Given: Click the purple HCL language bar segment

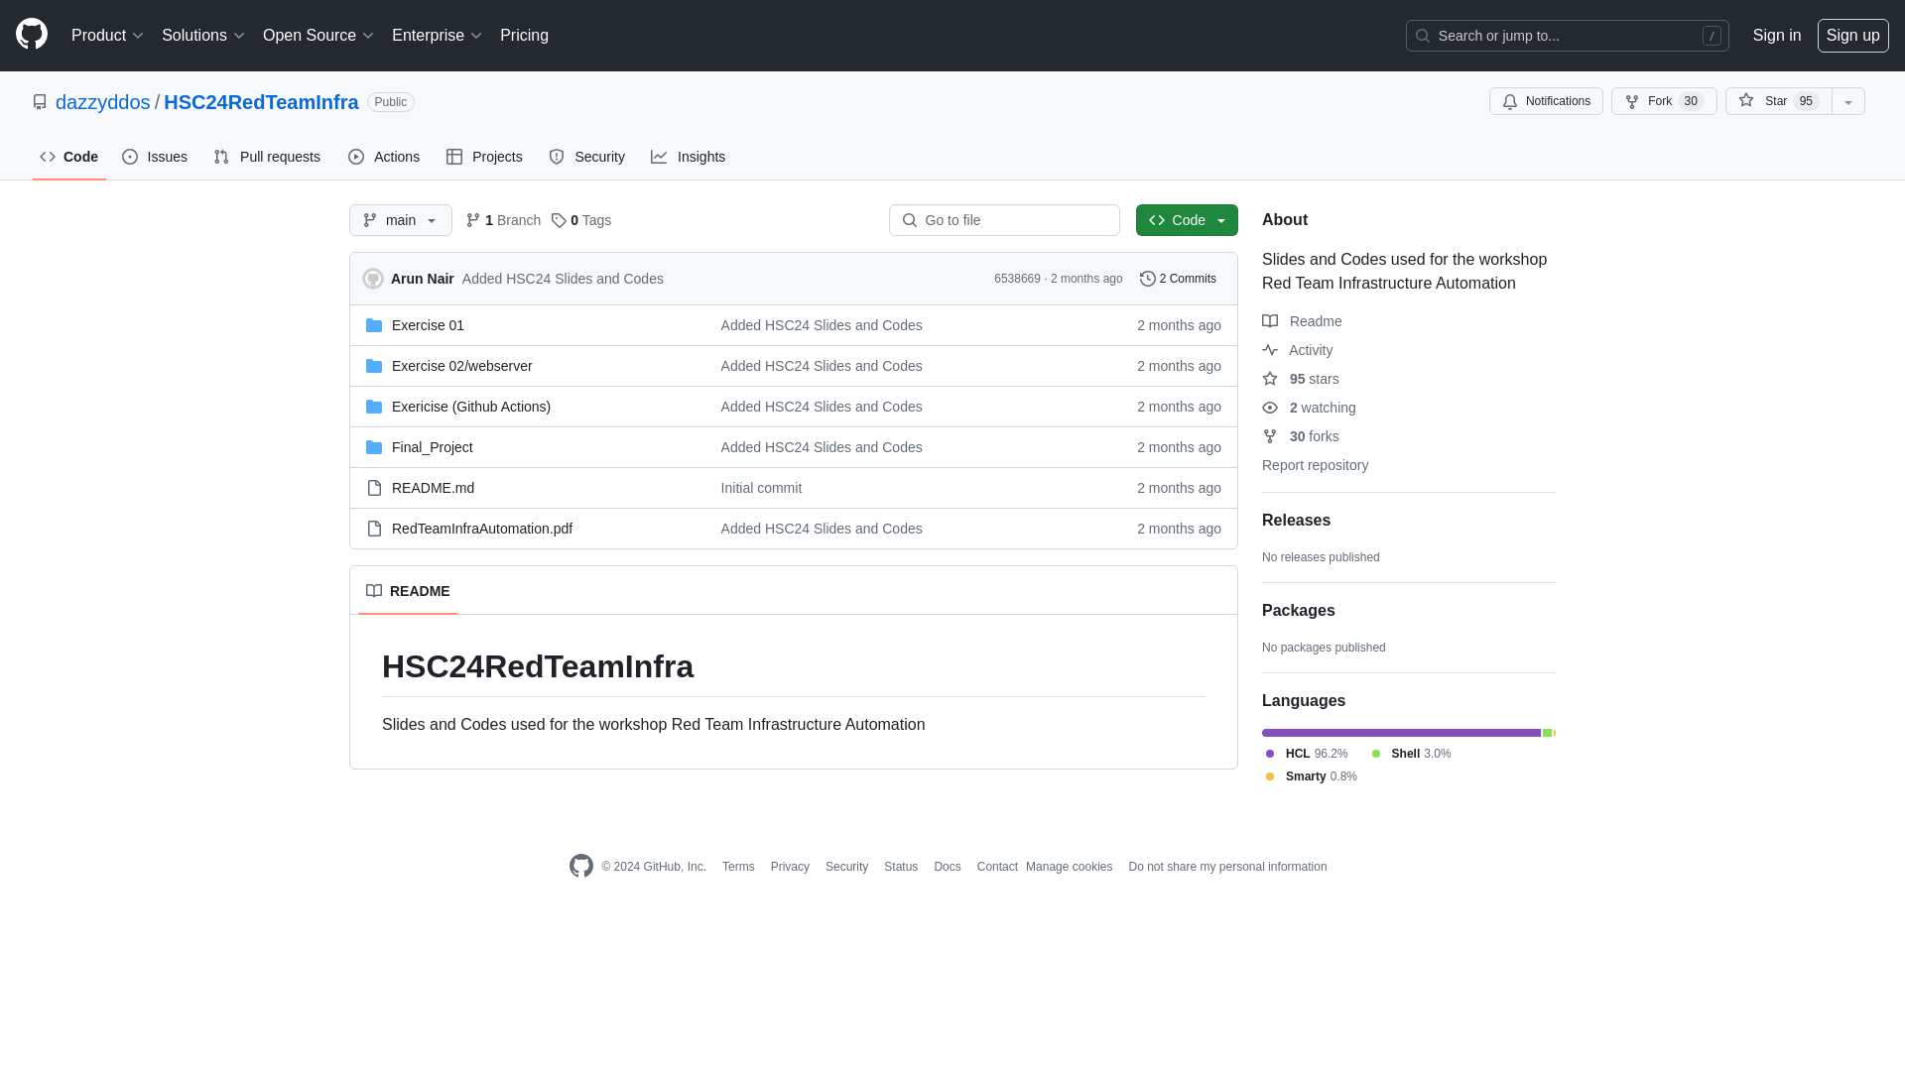Looking at the screenshot, I should (x=1401, y=733).
